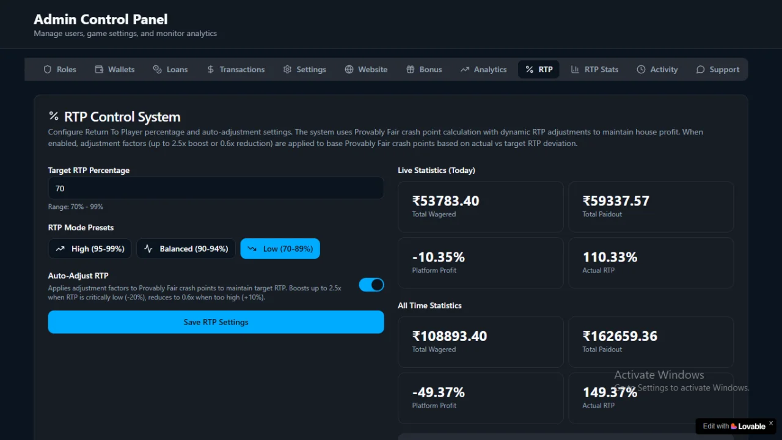Click the bar chart icon for RTP Stats
Viewport: 782px width, 440px height.
click(576, 70)
